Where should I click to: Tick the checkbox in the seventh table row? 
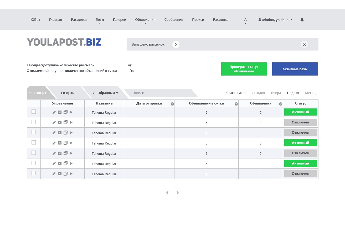point(34,173)
